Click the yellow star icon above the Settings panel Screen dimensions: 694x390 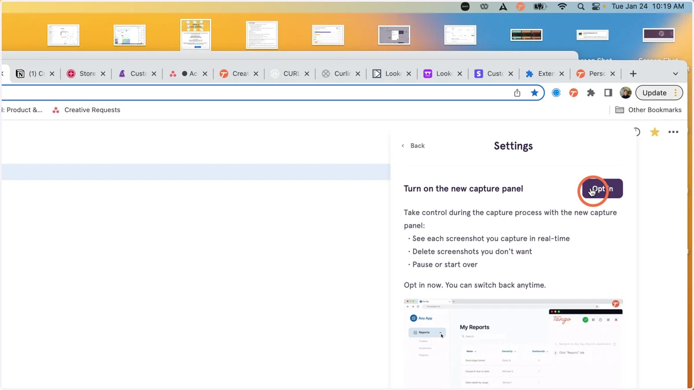(655, 132)
